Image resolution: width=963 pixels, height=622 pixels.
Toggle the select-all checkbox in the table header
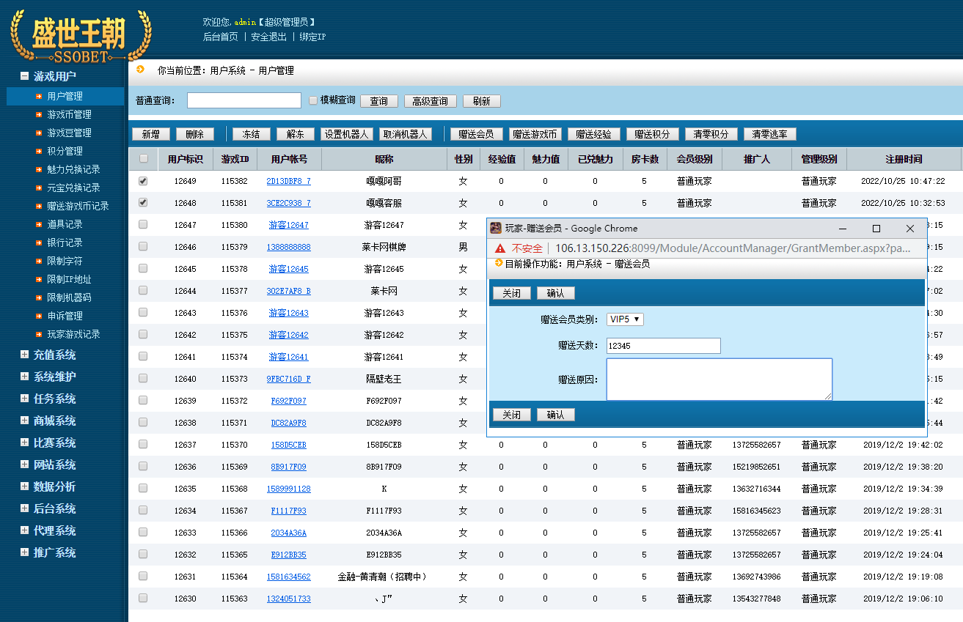pyautogui.click(x=143, y=159)
